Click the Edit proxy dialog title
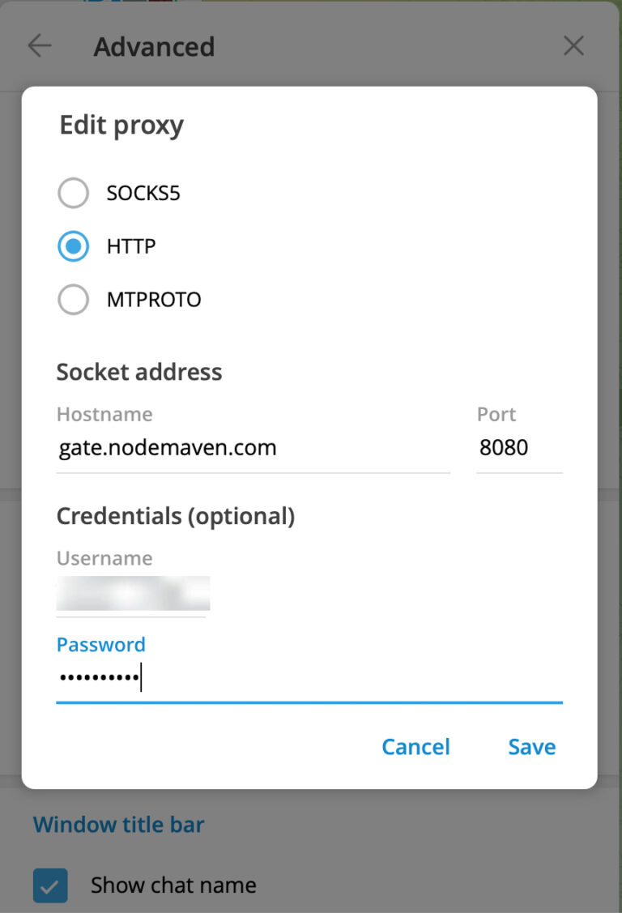Viewport: 622px width, 913px height. pyautogui.click(x=121, y=125)
